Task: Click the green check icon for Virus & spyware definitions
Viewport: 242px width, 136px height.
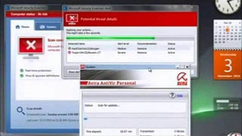Action: 22,76
